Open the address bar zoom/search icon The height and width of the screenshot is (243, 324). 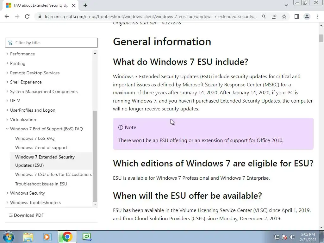pos(264,16)
